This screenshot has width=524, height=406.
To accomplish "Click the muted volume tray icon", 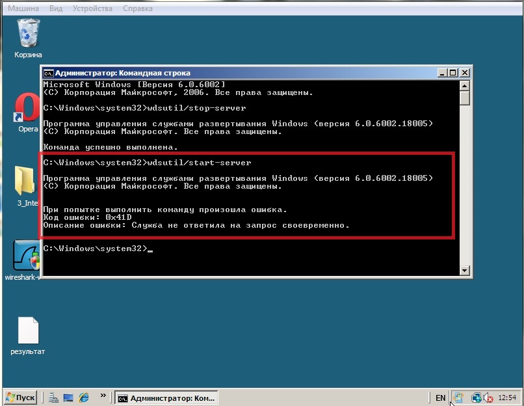I will point(488,398).
